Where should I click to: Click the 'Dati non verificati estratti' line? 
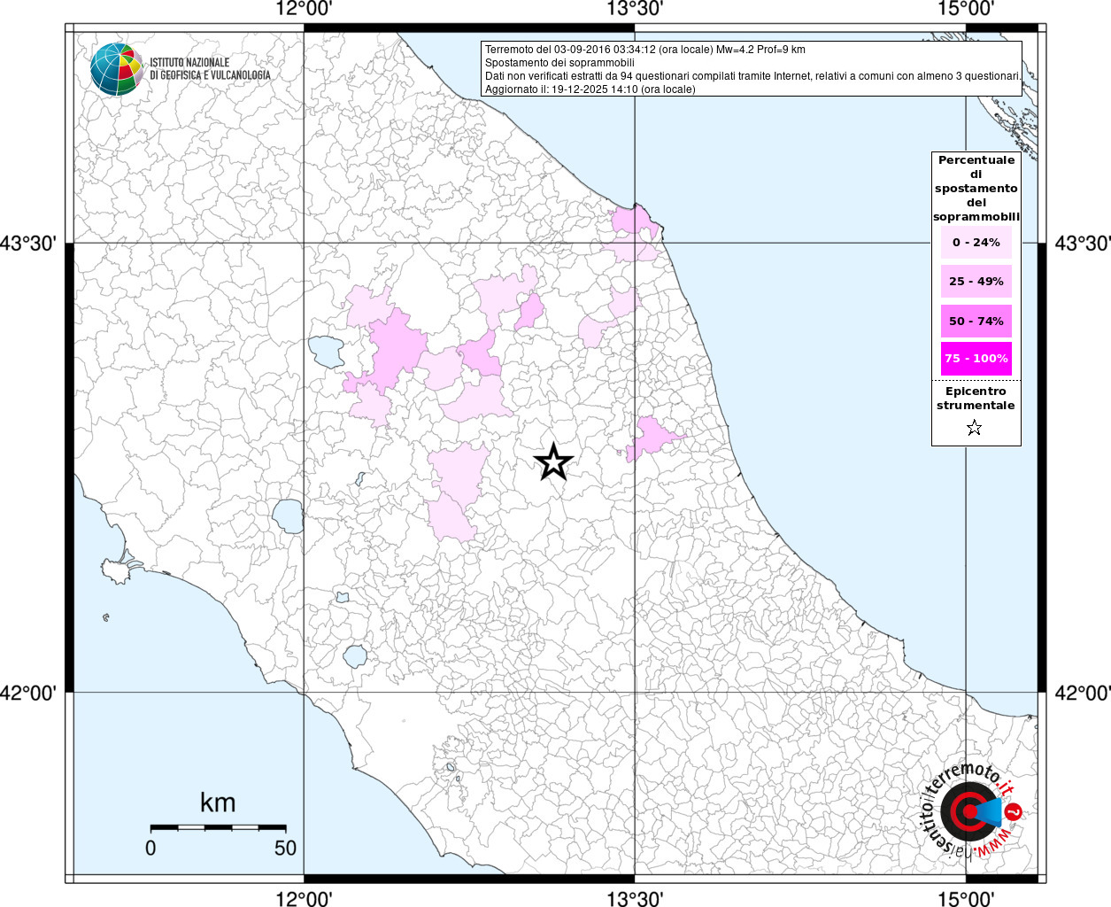pos(752,76)
